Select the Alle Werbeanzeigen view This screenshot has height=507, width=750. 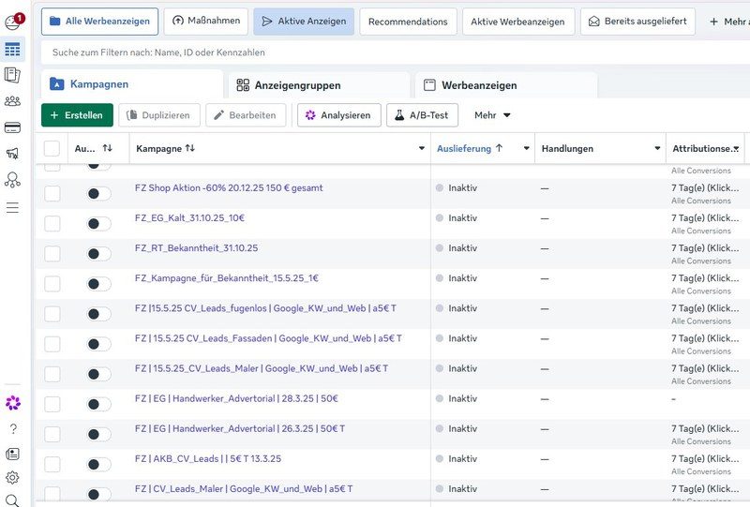(x=99, y=22)
